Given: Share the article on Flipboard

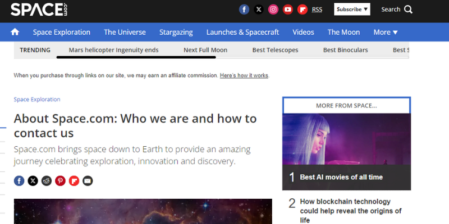Looking at the screenshot, I should click(x=74, y=181).
